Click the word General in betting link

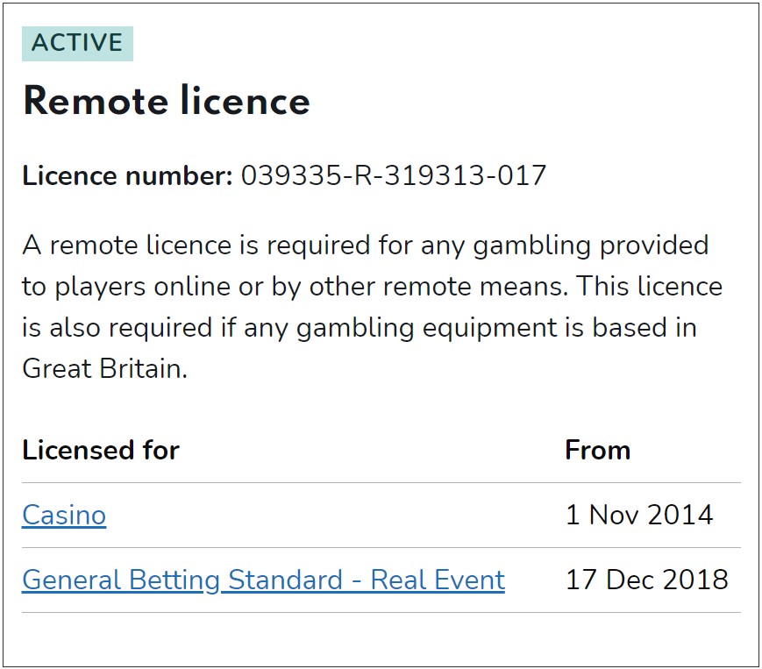tap(72, 580)
